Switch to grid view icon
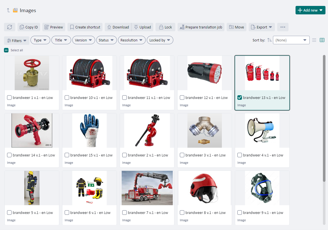Screen dimensions: 328x230 coord(322,40)
